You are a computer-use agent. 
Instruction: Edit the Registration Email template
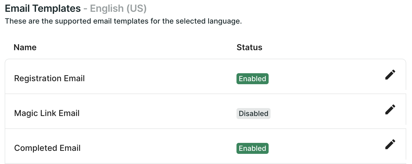click(390, 75)
